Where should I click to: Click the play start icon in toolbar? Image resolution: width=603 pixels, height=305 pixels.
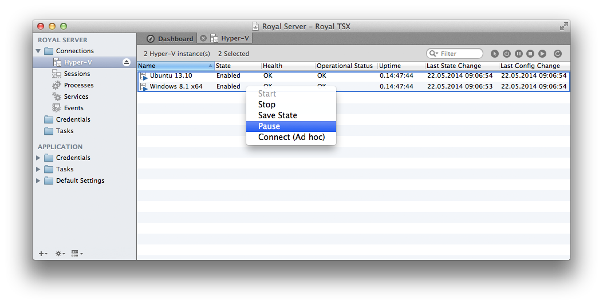[542, 54]
